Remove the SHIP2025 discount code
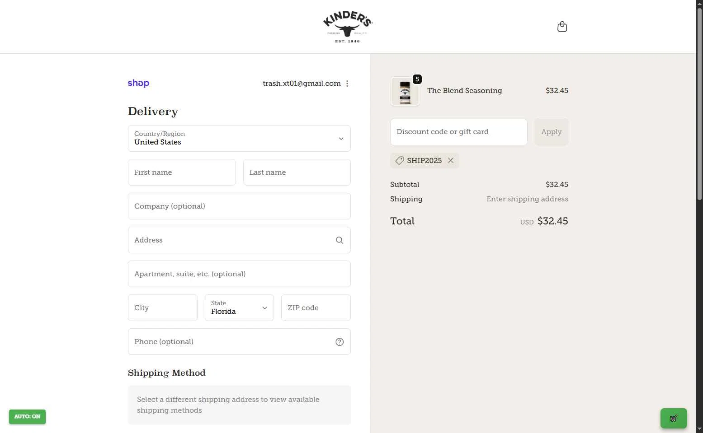Screen dimensions: 703x433 coord(451,160)
